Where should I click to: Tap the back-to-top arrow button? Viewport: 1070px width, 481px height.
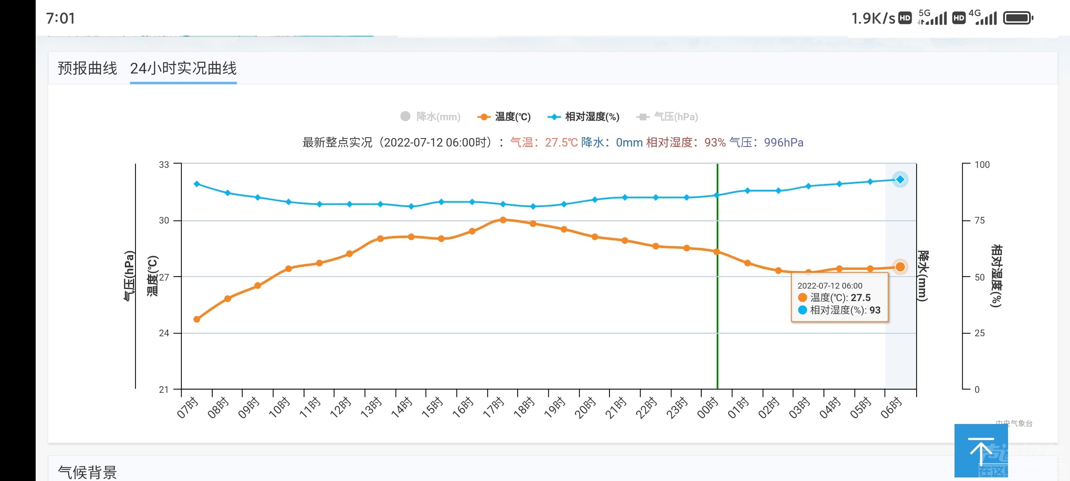point(981,451)
